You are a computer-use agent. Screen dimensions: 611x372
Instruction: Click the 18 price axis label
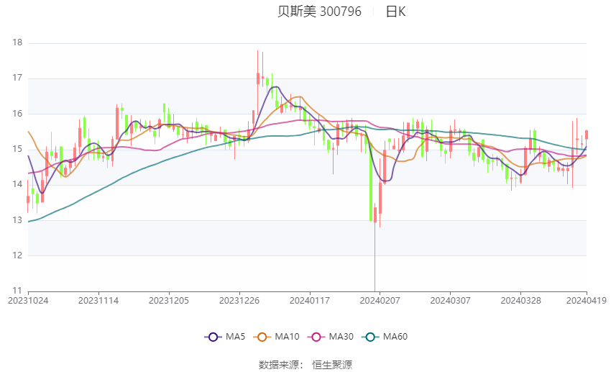(x=17, y=42)
